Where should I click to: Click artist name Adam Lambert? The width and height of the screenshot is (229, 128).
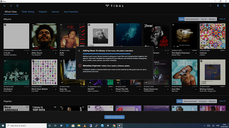(x=93, y=91)
